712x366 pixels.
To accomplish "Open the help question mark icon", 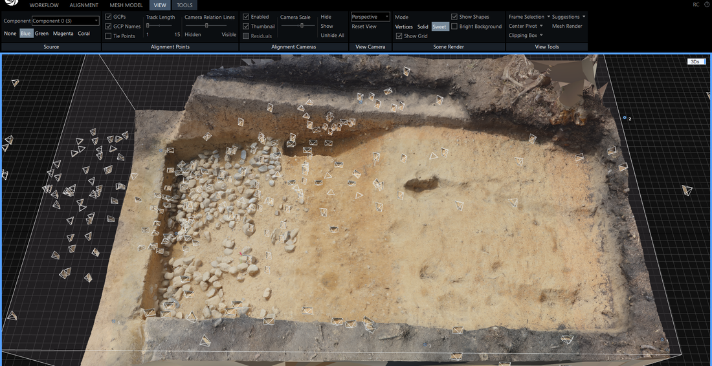I will (x=706, y=5).
